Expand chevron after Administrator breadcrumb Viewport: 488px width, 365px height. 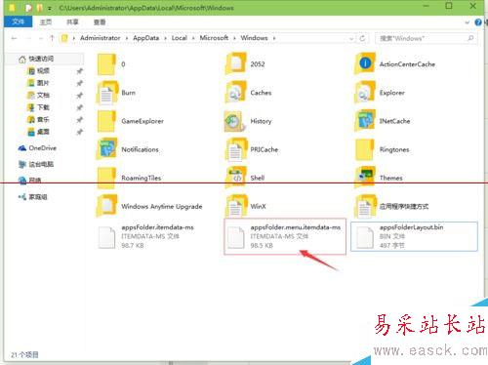click(127, 38)
